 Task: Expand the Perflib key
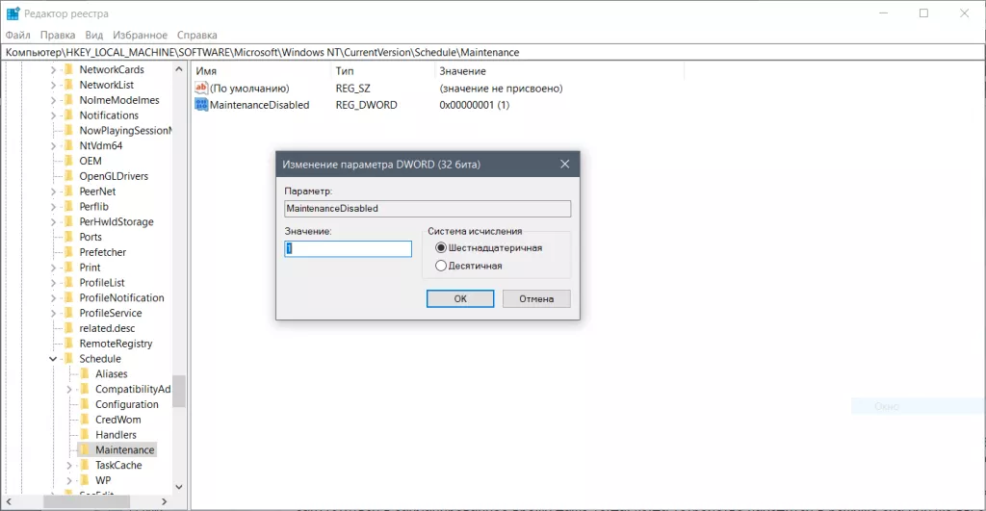pos(54,207)
